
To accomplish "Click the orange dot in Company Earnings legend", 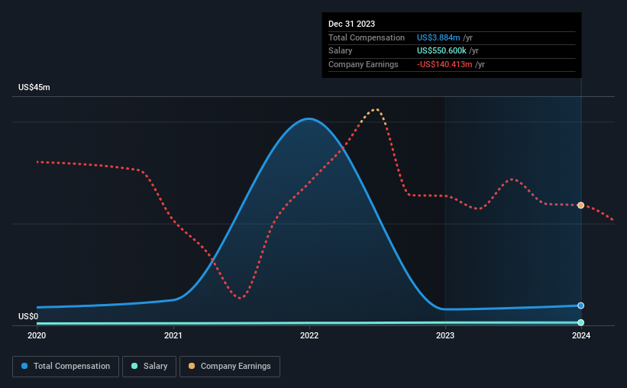I will (192, 366).
